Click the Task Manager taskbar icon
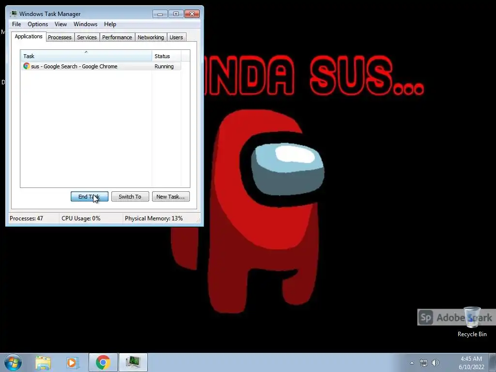This screenshot has height=372, width=496. (133, 362)
